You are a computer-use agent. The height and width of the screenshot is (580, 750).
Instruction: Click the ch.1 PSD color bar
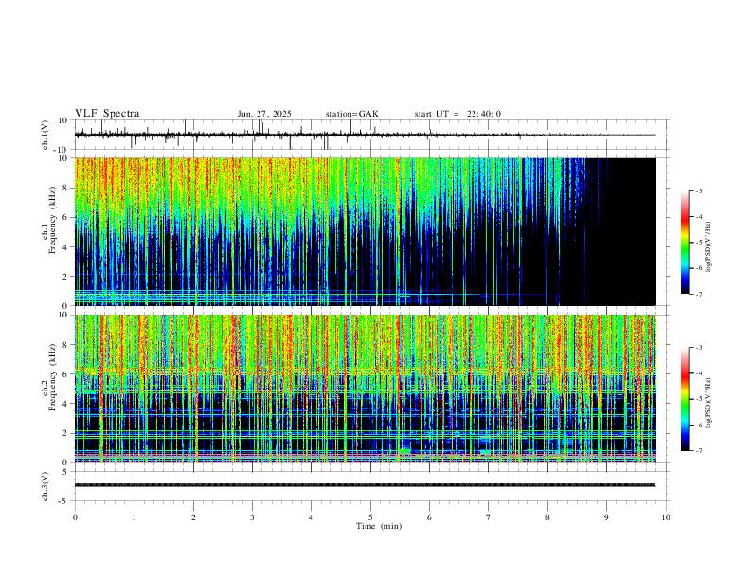685,243
